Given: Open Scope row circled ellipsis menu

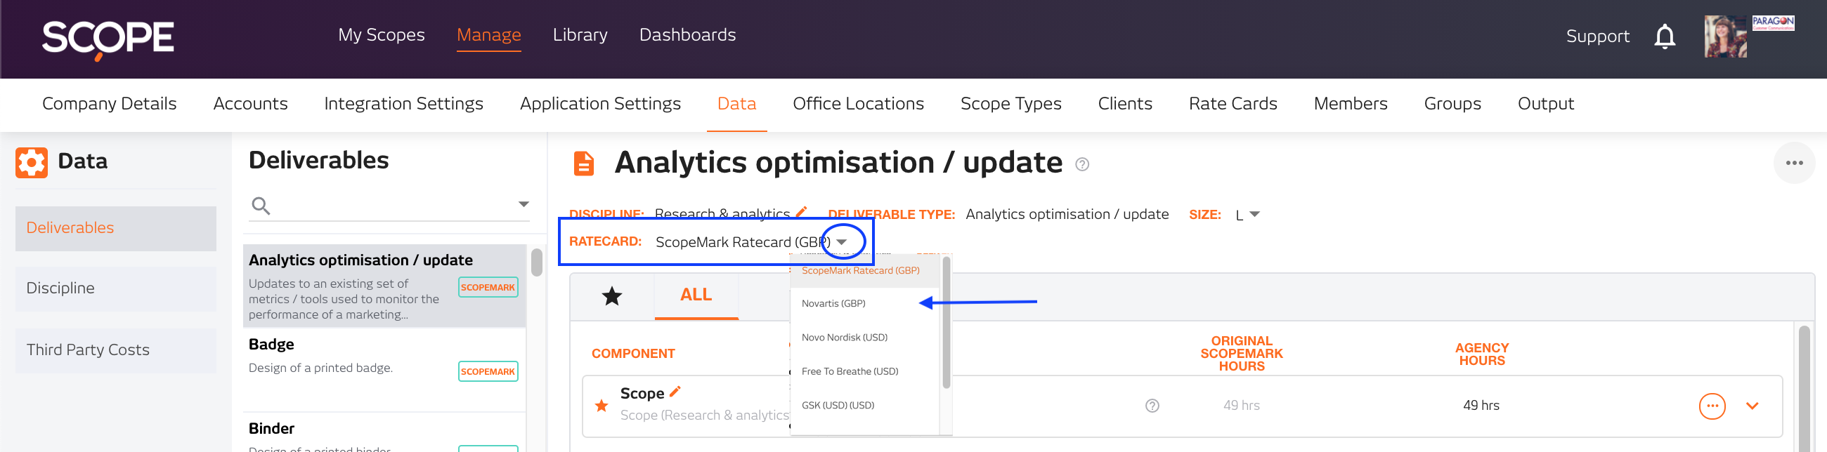Looking at the screenshot, I should [1711, 406].
